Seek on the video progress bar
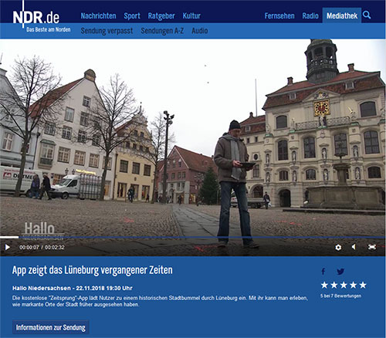 pos(192,237)
